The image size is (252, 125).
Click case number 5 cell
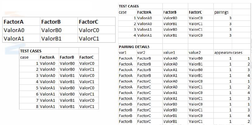[x=37, y=88]
